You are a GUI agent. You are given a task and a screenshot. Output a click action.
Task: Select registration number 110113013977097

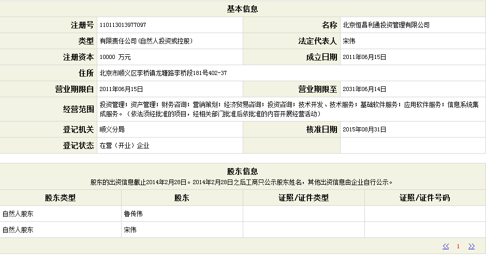pos(123,25)
